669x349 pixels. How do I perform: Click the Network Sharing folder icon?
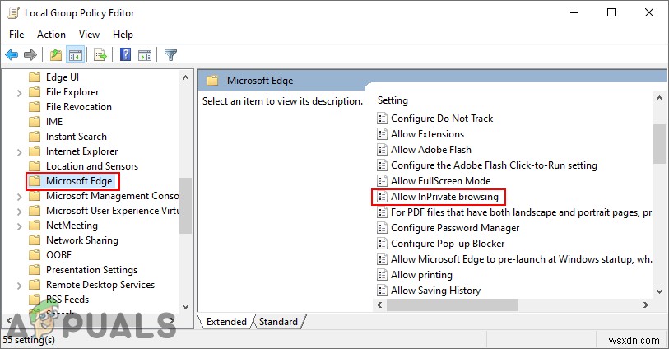coord(35,240)
